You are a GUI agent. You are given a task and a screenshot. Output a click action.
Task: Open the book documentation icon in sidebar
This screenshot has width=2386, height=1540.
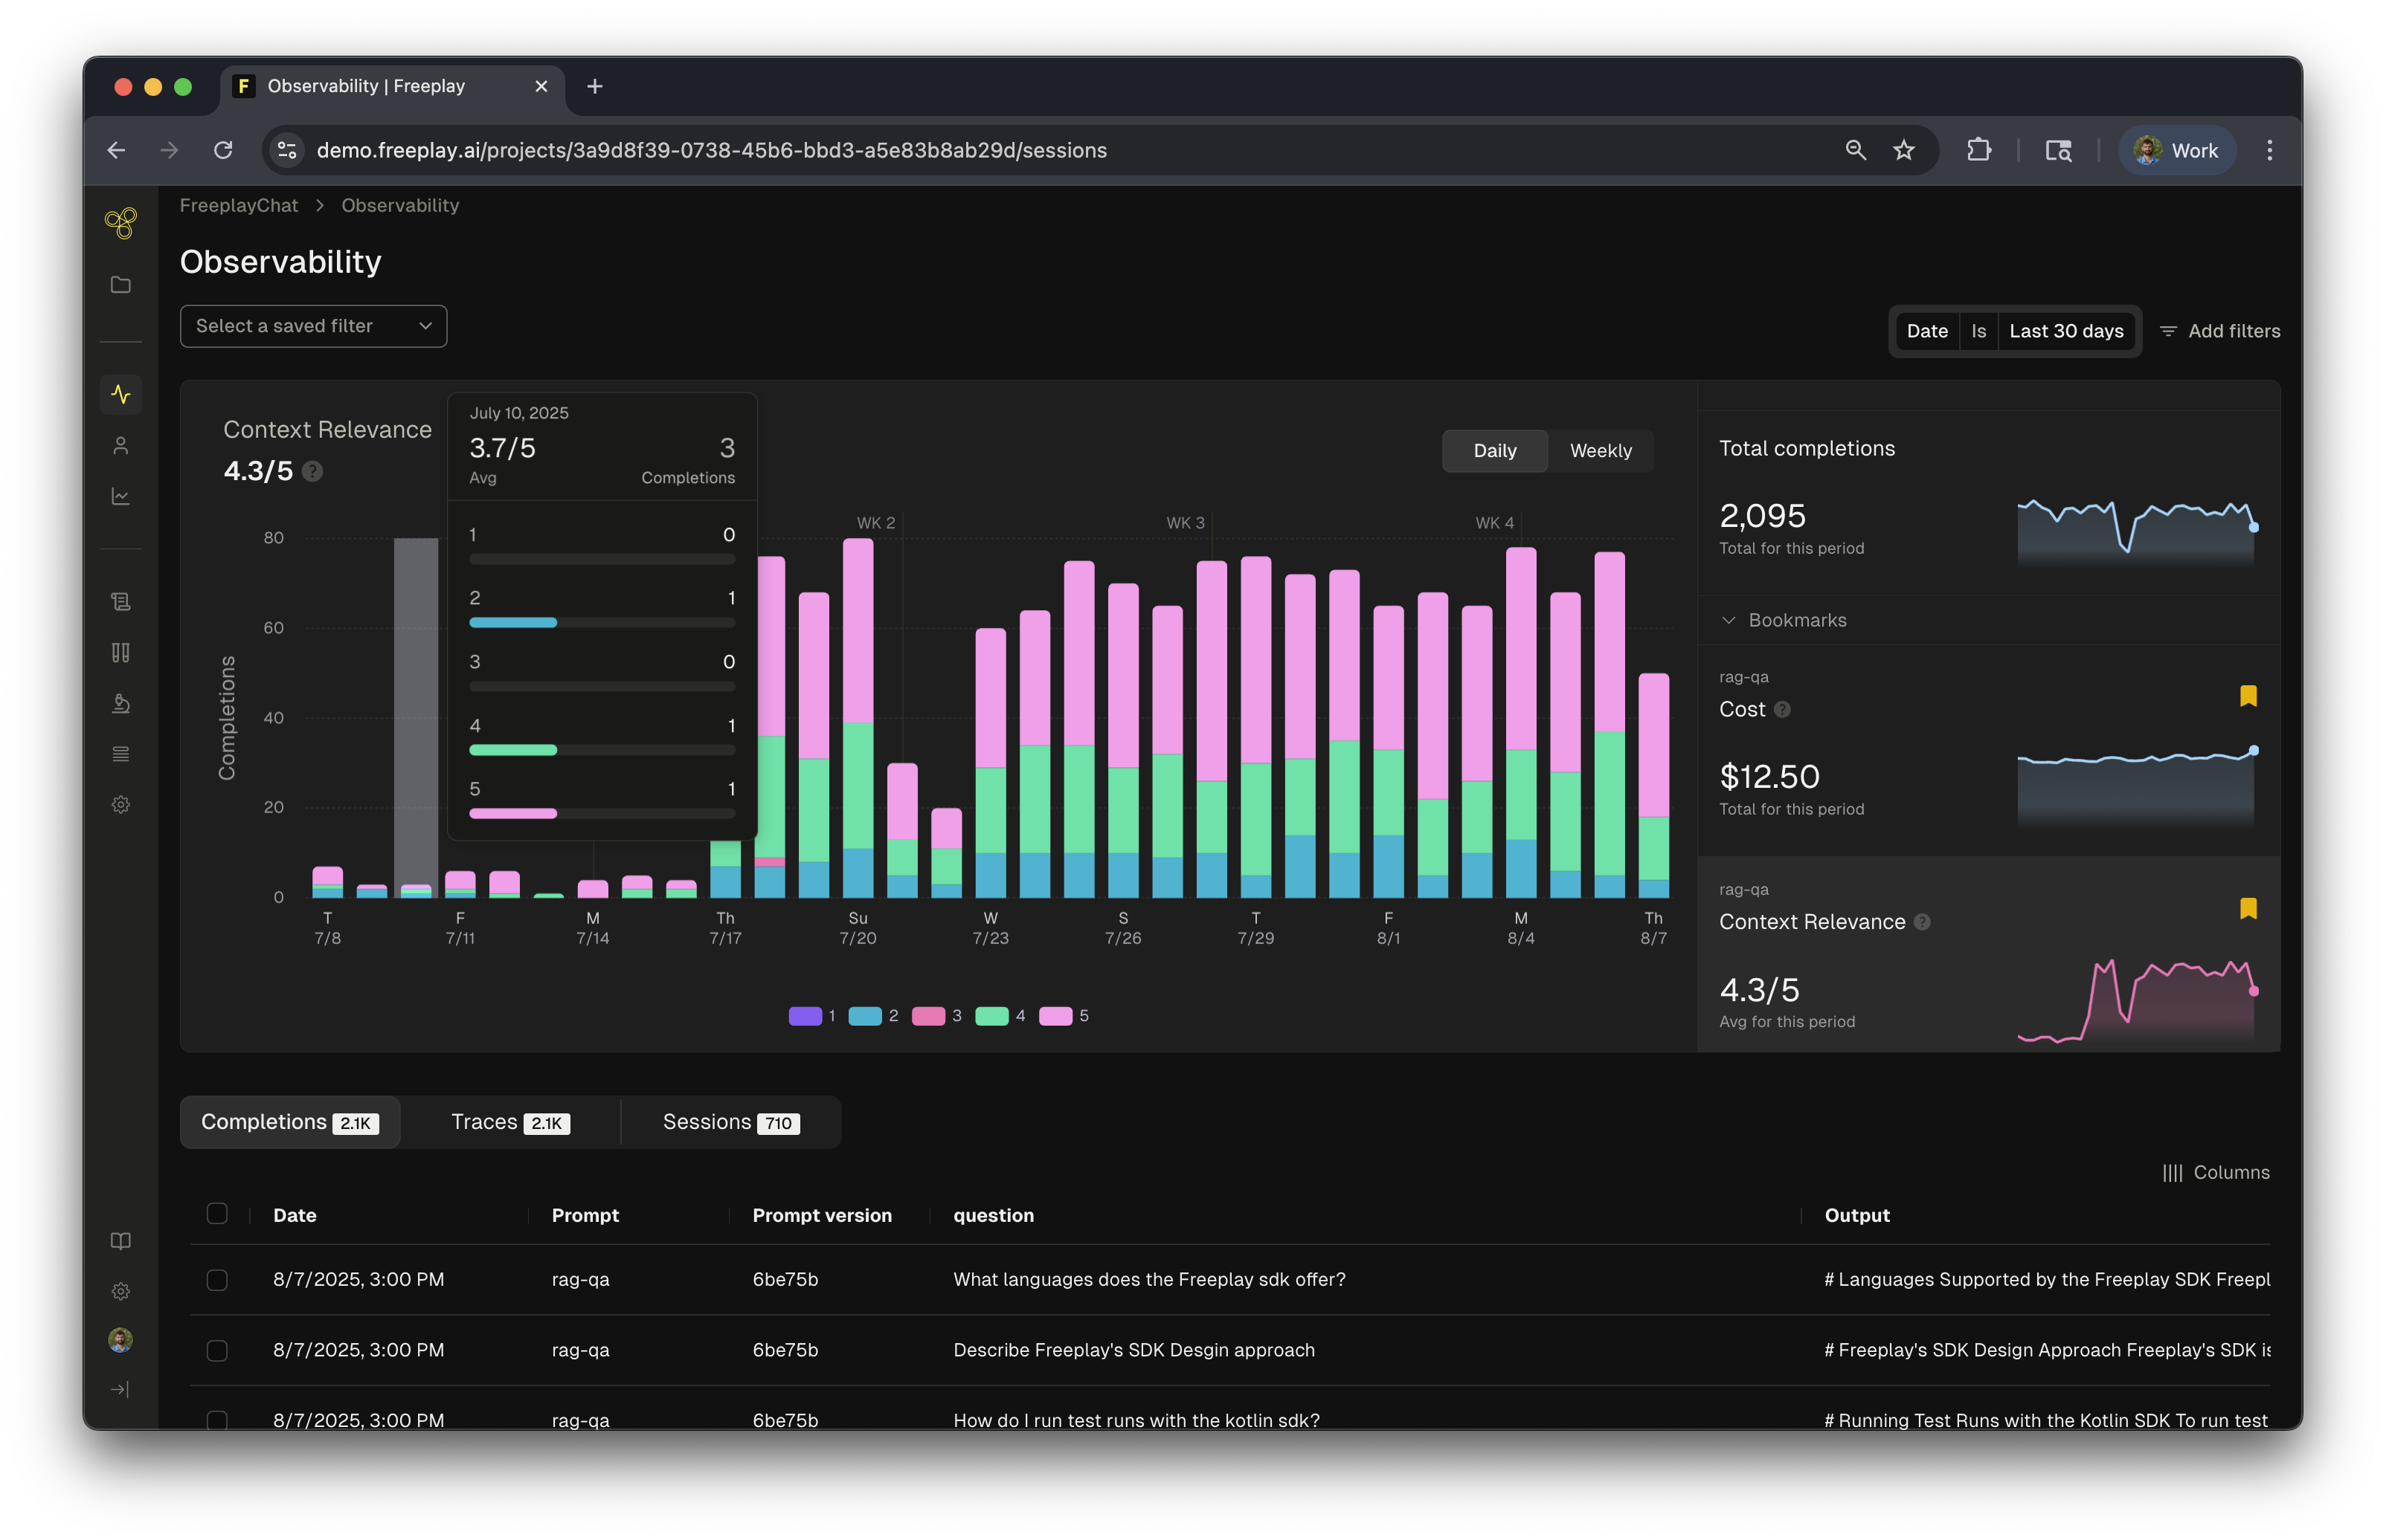[120, 1241]
